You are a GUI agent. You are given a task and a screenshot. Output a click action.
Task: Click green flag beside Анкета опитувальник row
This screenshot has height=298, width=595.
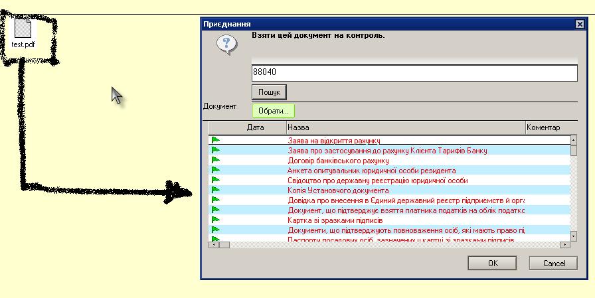tap(216, 170)
